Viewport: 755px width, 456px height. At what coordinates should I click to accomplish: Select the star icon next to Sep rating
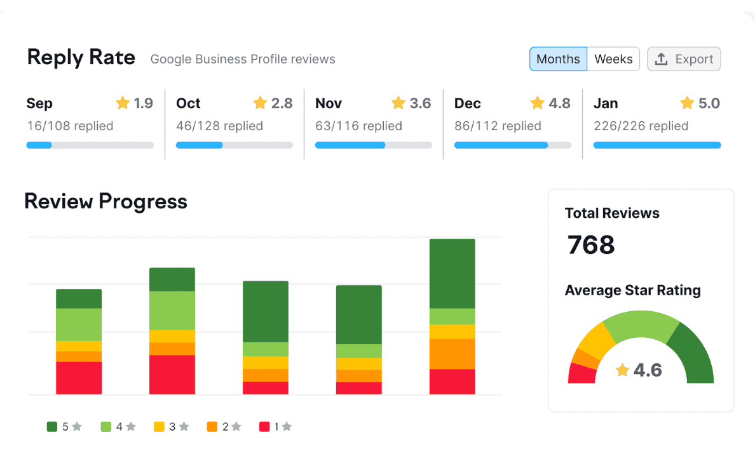[x=121, y=102]
